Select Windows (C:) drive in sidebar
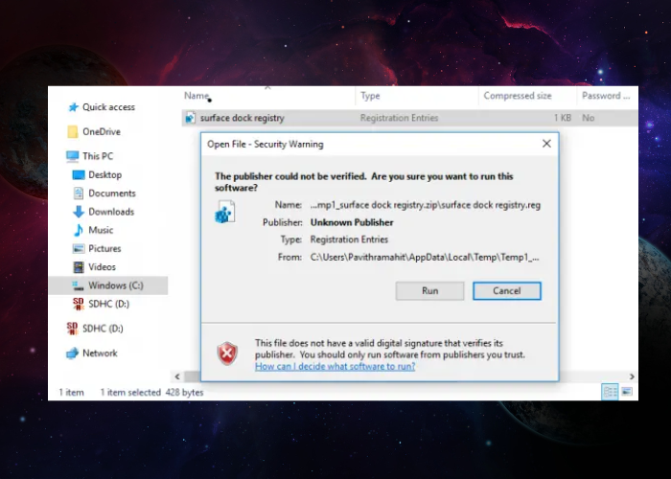This screenshot has height=479, width=671. (108, 285)
